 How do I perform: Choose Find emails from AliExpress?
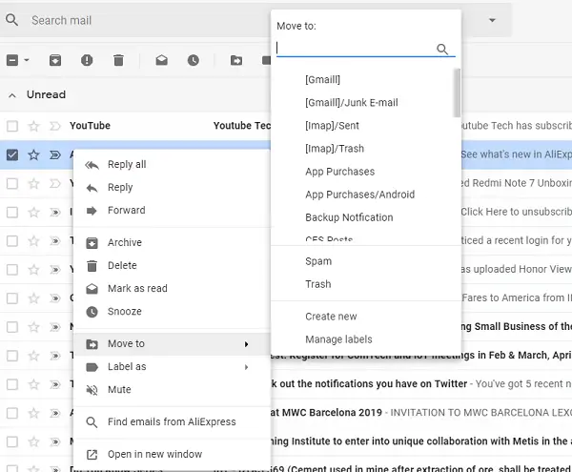pyautogui.click(x=172, y=422)
